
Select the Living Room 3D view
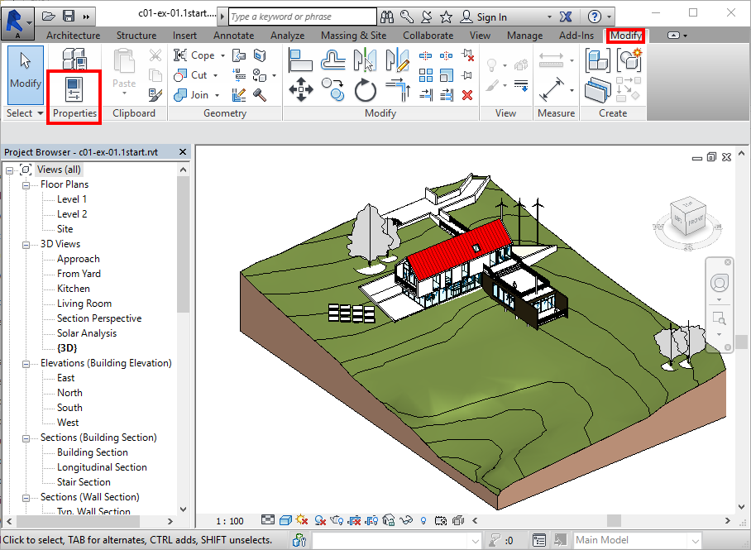[x=84, y=304]
